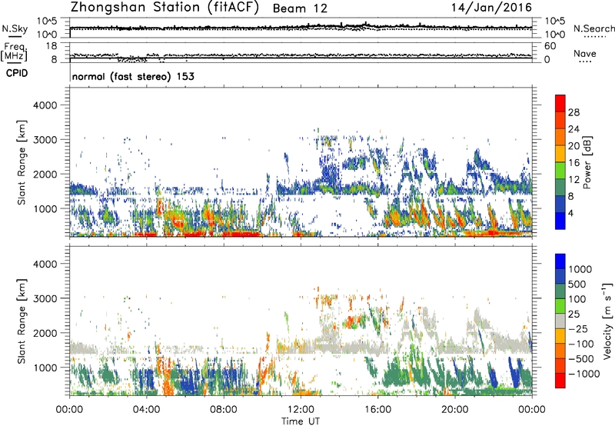
Task: Pick the bright blue bottom segment of power colorbar
Action: point(560,221)
